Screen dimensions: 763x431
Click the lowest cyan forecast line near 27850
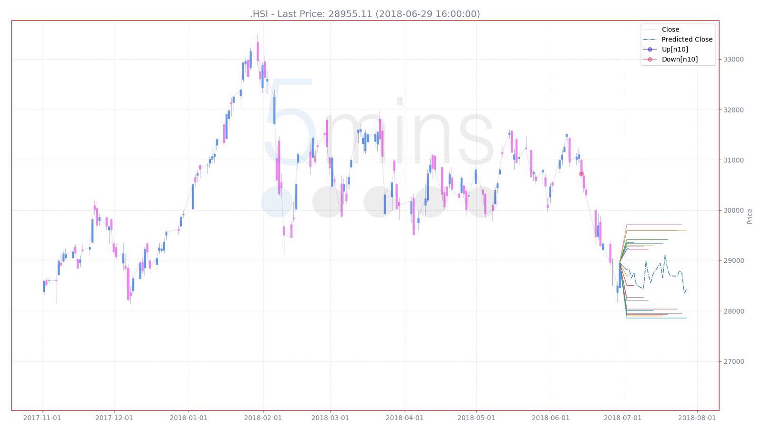click(x=657, y=318)
